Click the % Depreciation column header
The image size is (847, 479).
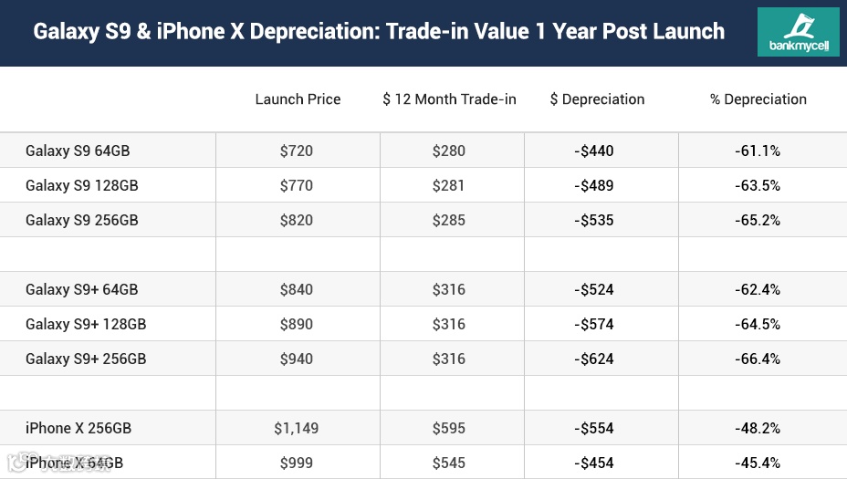[x=758, y=99]
